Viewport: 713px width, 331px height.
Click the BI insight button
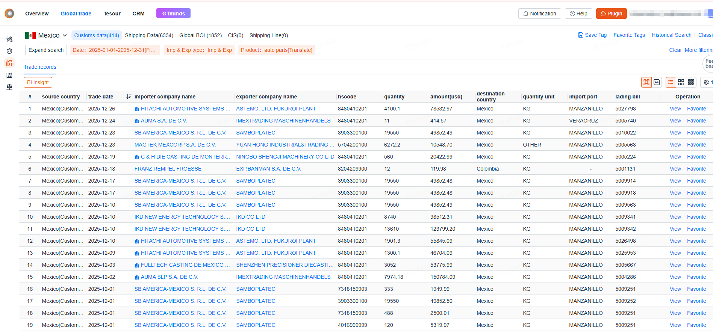coord(38,82)
